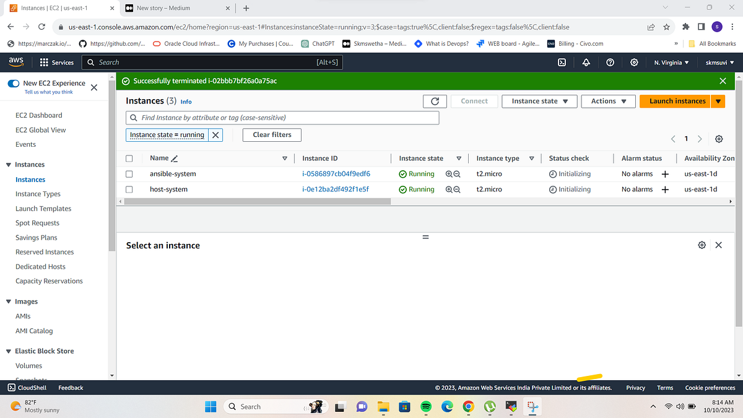
Task: Click Find Instance by attribute search field
Action: 282,118
